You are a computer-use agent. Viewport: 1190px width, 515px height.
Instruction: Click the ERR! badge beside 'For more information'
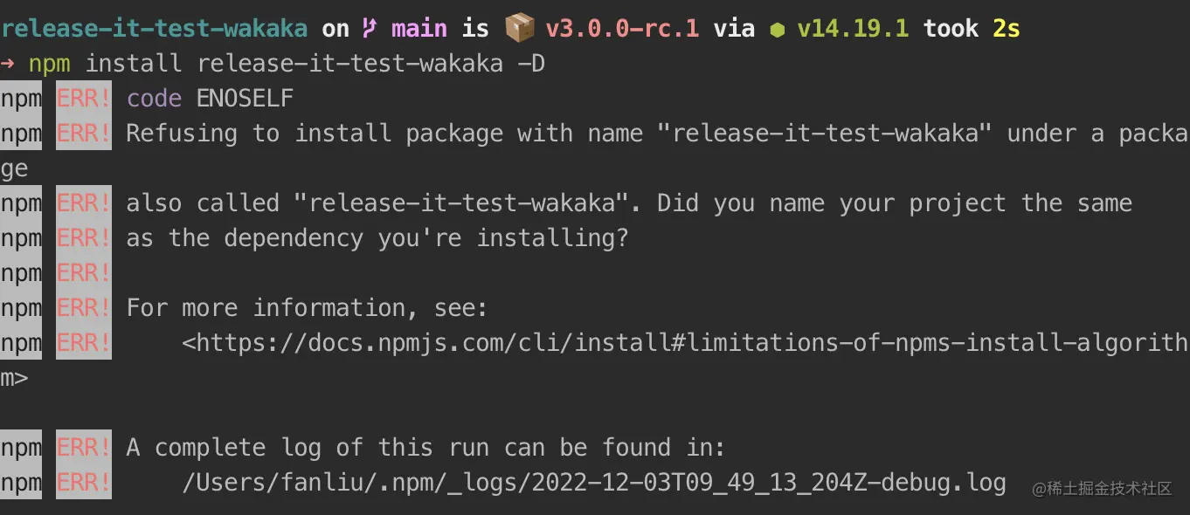click(x=84, y=308)
